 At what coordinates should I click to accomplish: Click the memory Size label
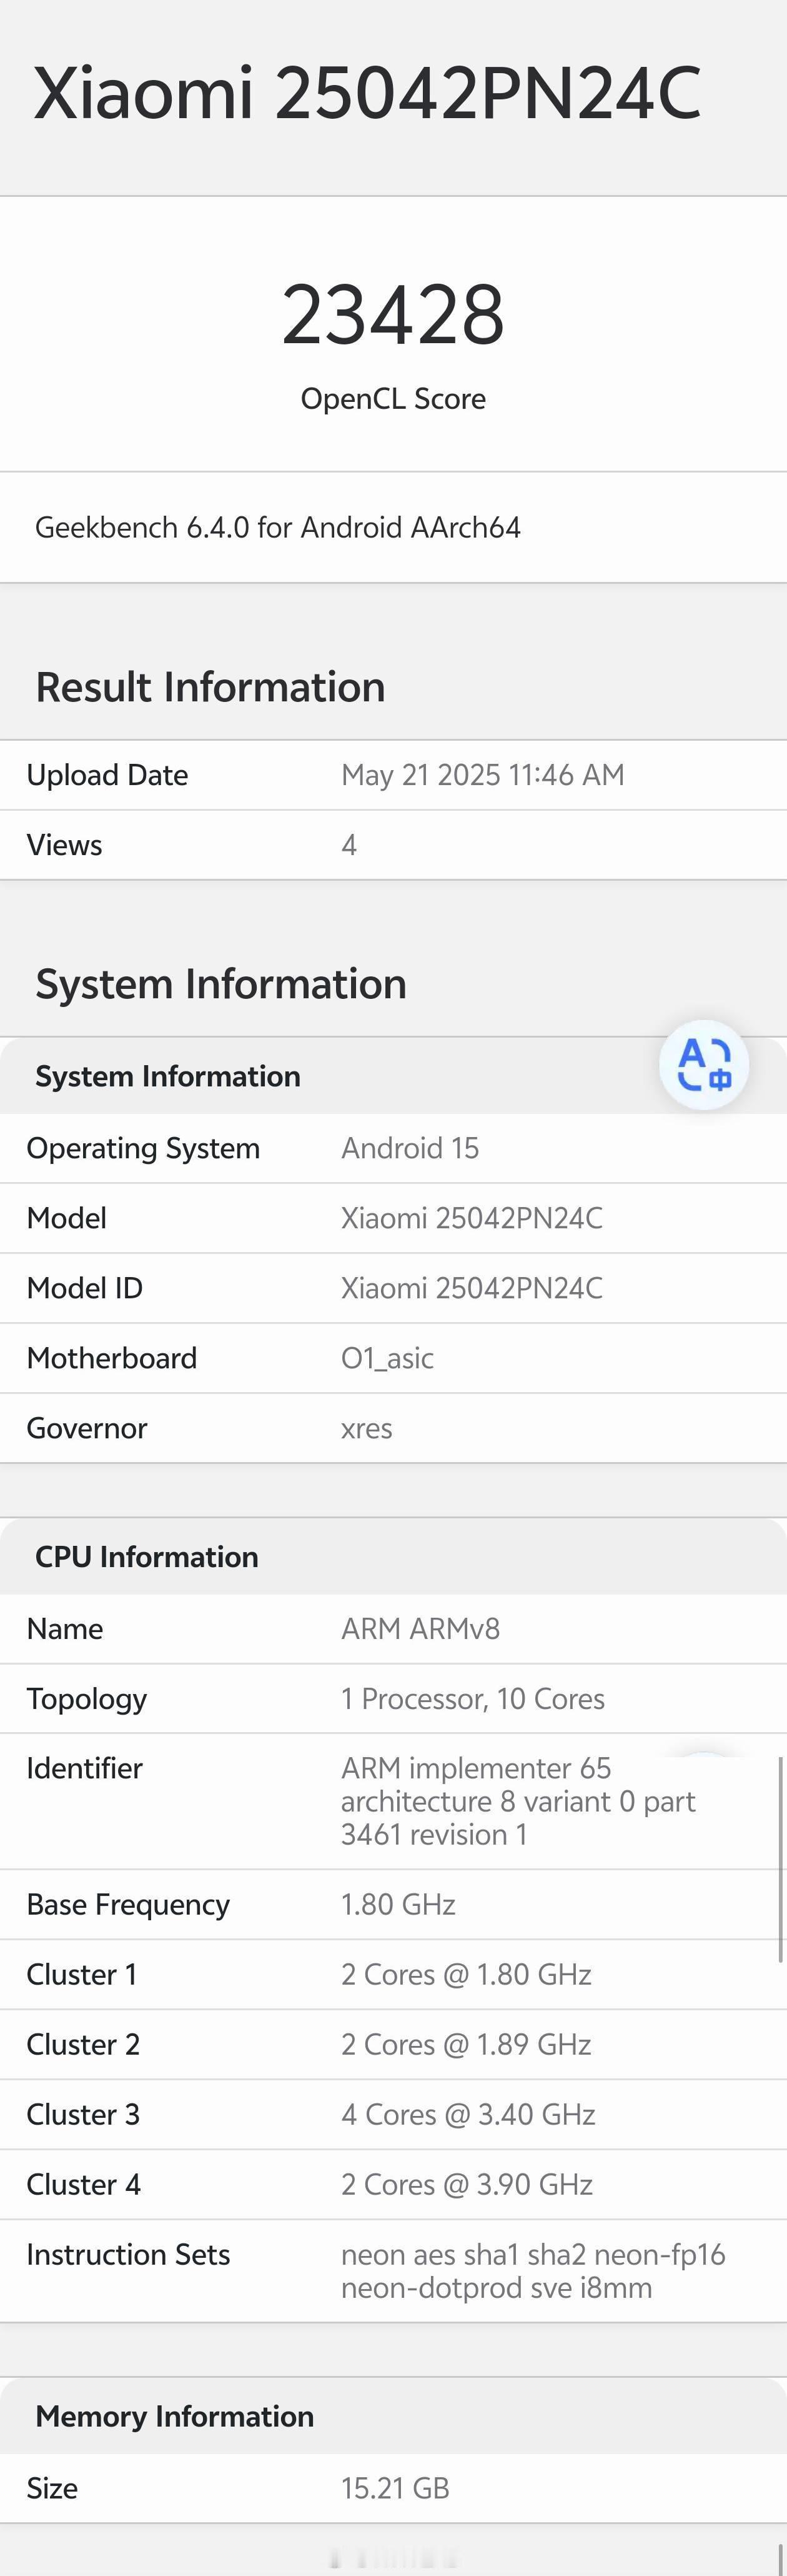click(52, 2488)
